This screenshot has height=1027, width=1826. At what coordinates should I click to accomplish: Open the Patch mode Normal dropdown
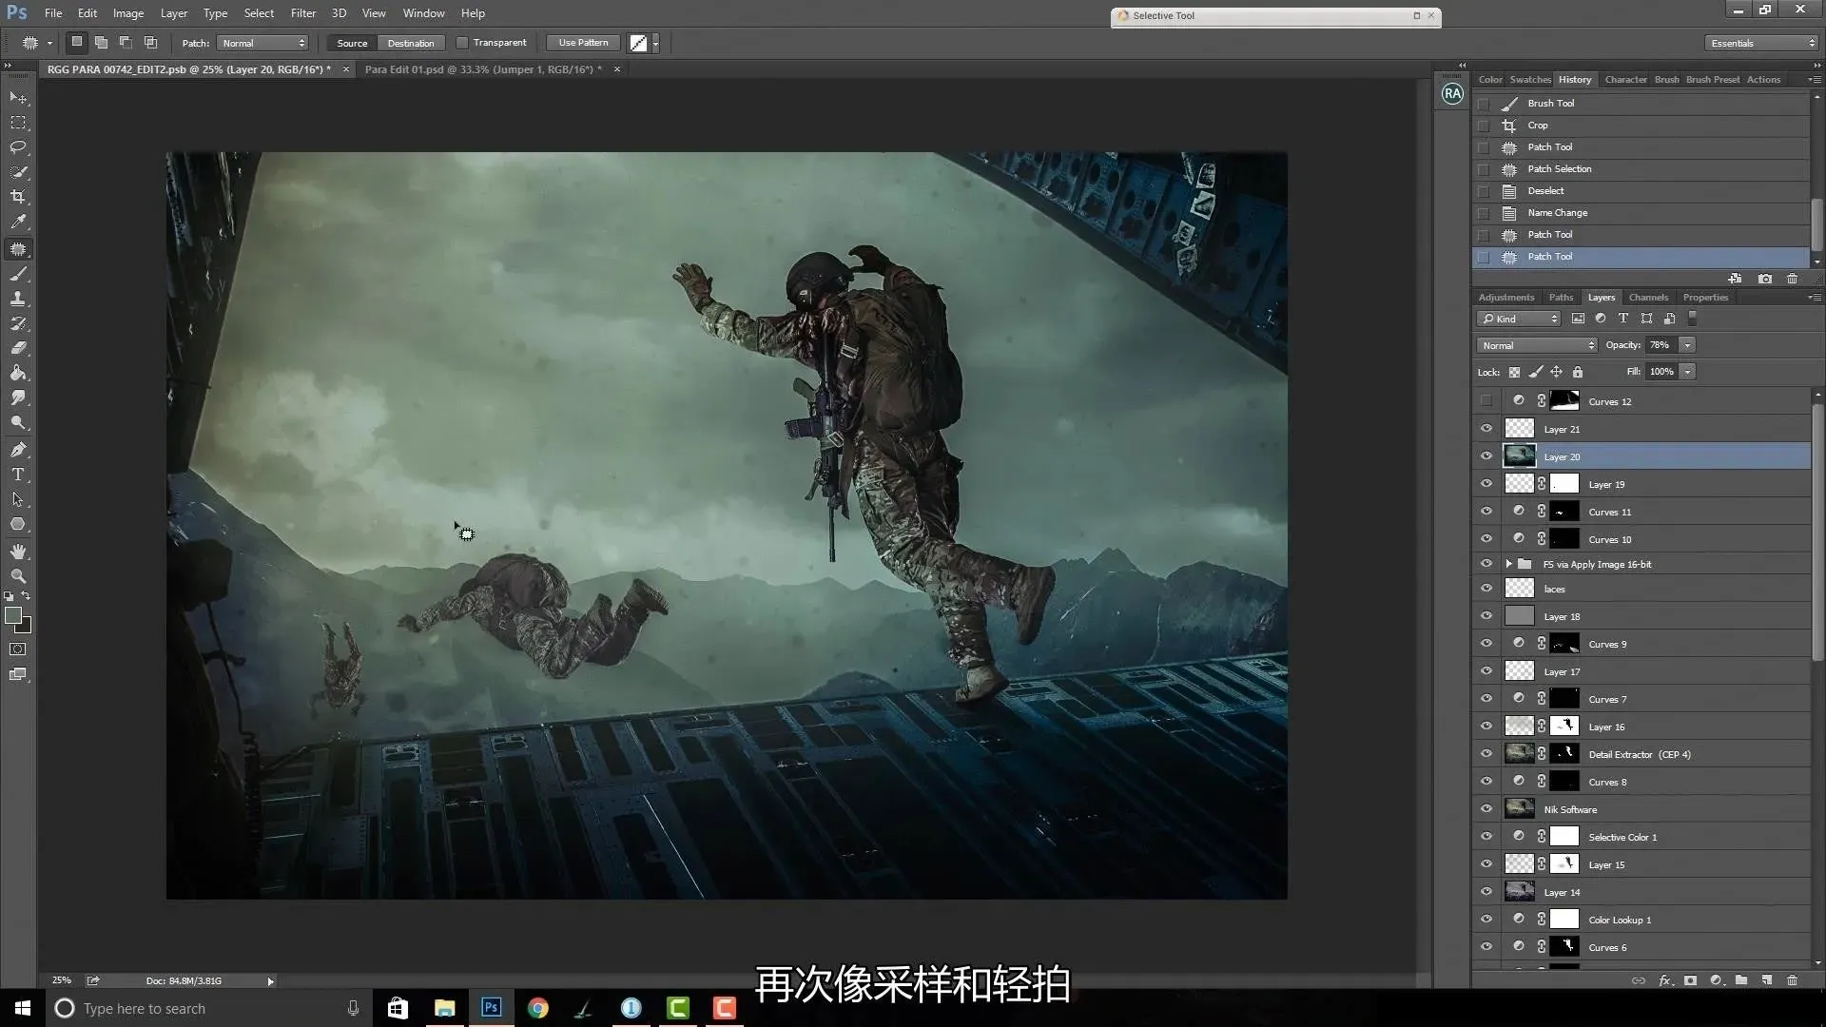point(263,43)
